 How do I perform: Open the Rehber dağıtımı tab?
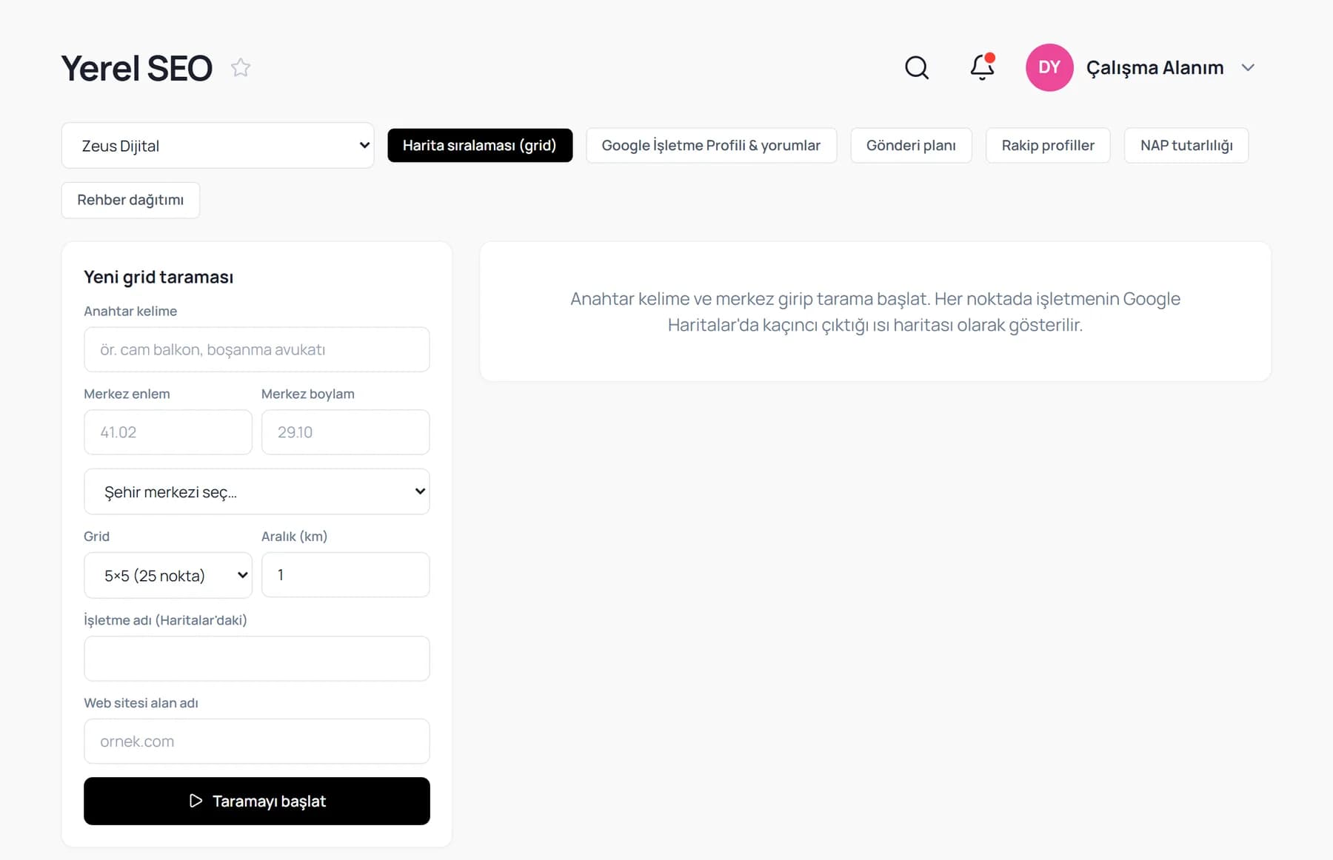tap(130, 200)
